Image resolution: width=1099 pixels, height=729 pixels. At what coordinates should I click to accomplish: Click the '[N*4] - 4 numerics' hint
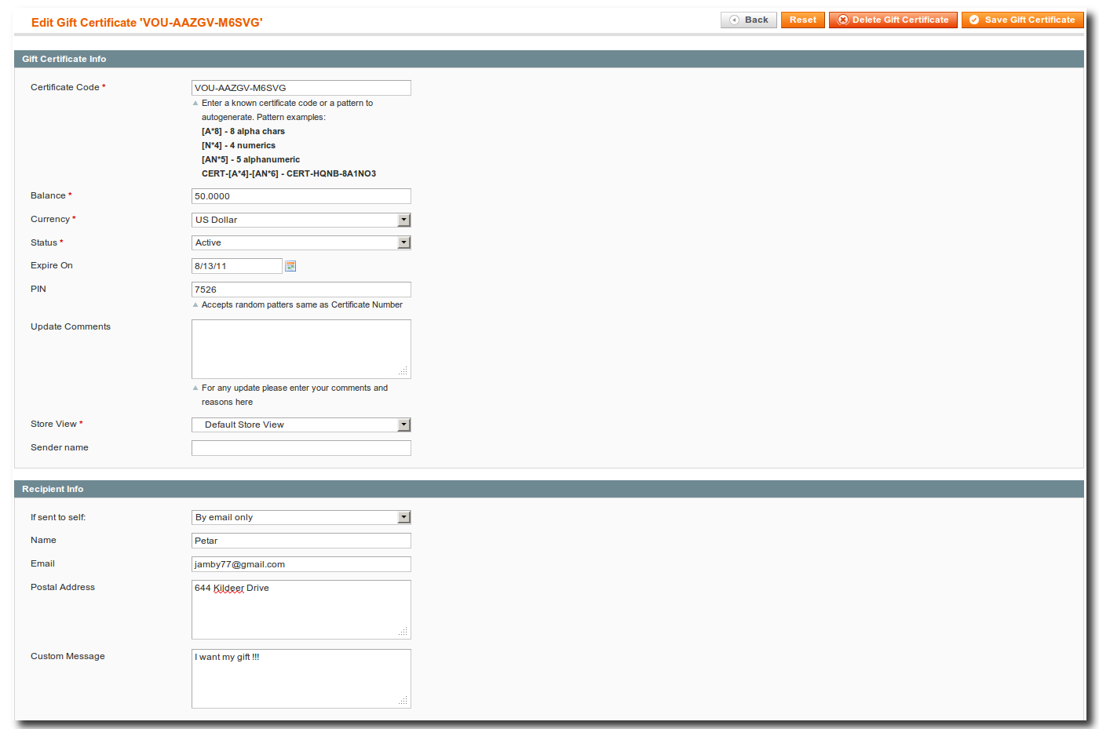tap(239, 145)
